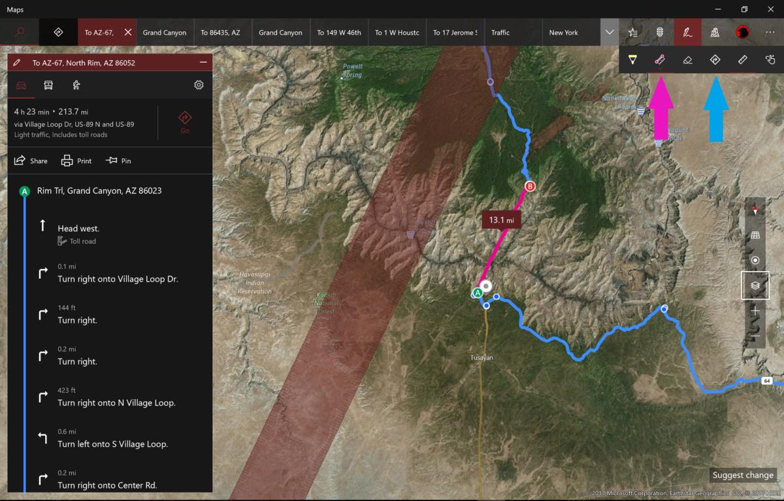
Task: Click marker A on the map
Action: (478, 293)
